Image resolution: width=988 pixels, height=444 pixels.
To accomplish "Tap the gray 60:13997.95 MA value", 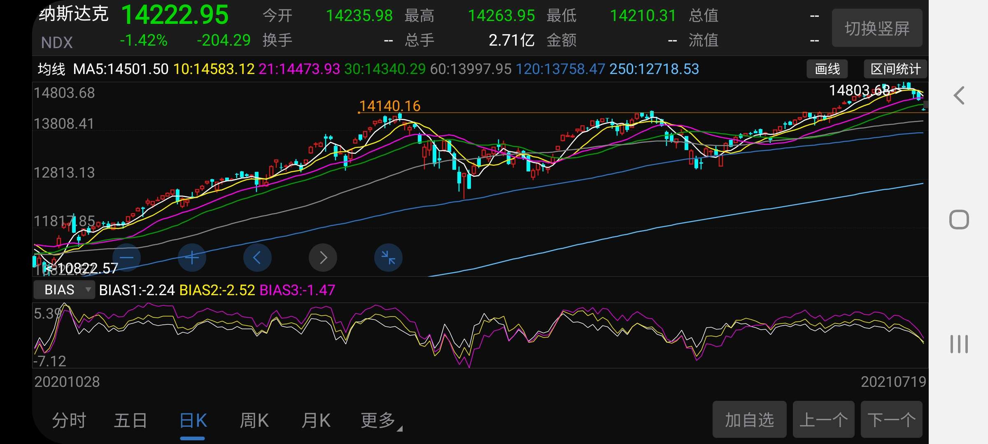I will coord(471,69).
